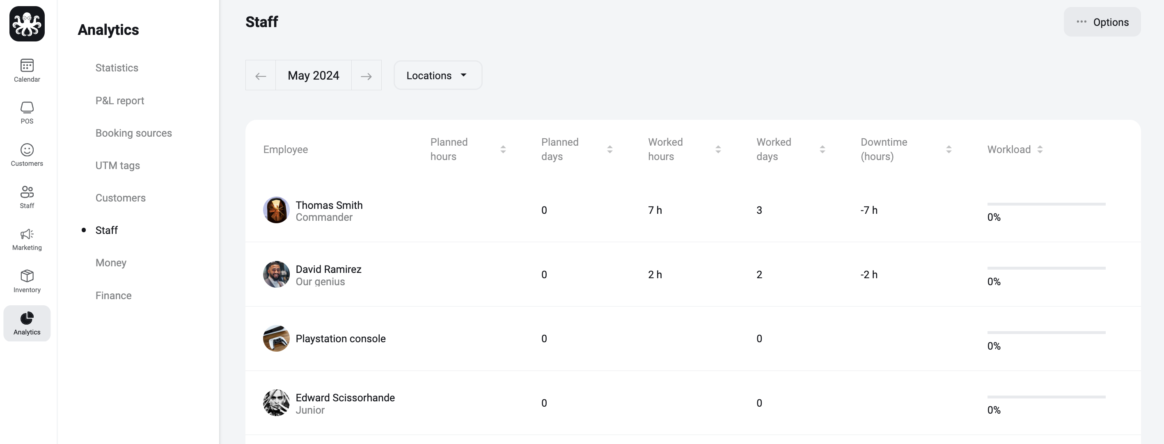Click Edward Scissorhande's avatar
Screen dimensions: 1164x444
pyautogui.click(x=276, y=403)
